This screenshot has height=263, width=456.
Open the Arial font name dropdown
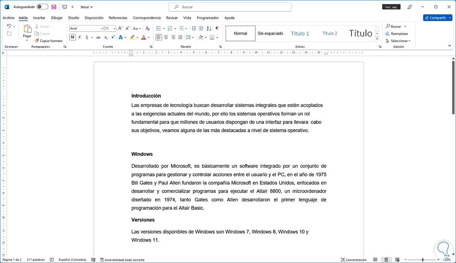[x=102, y=29]
